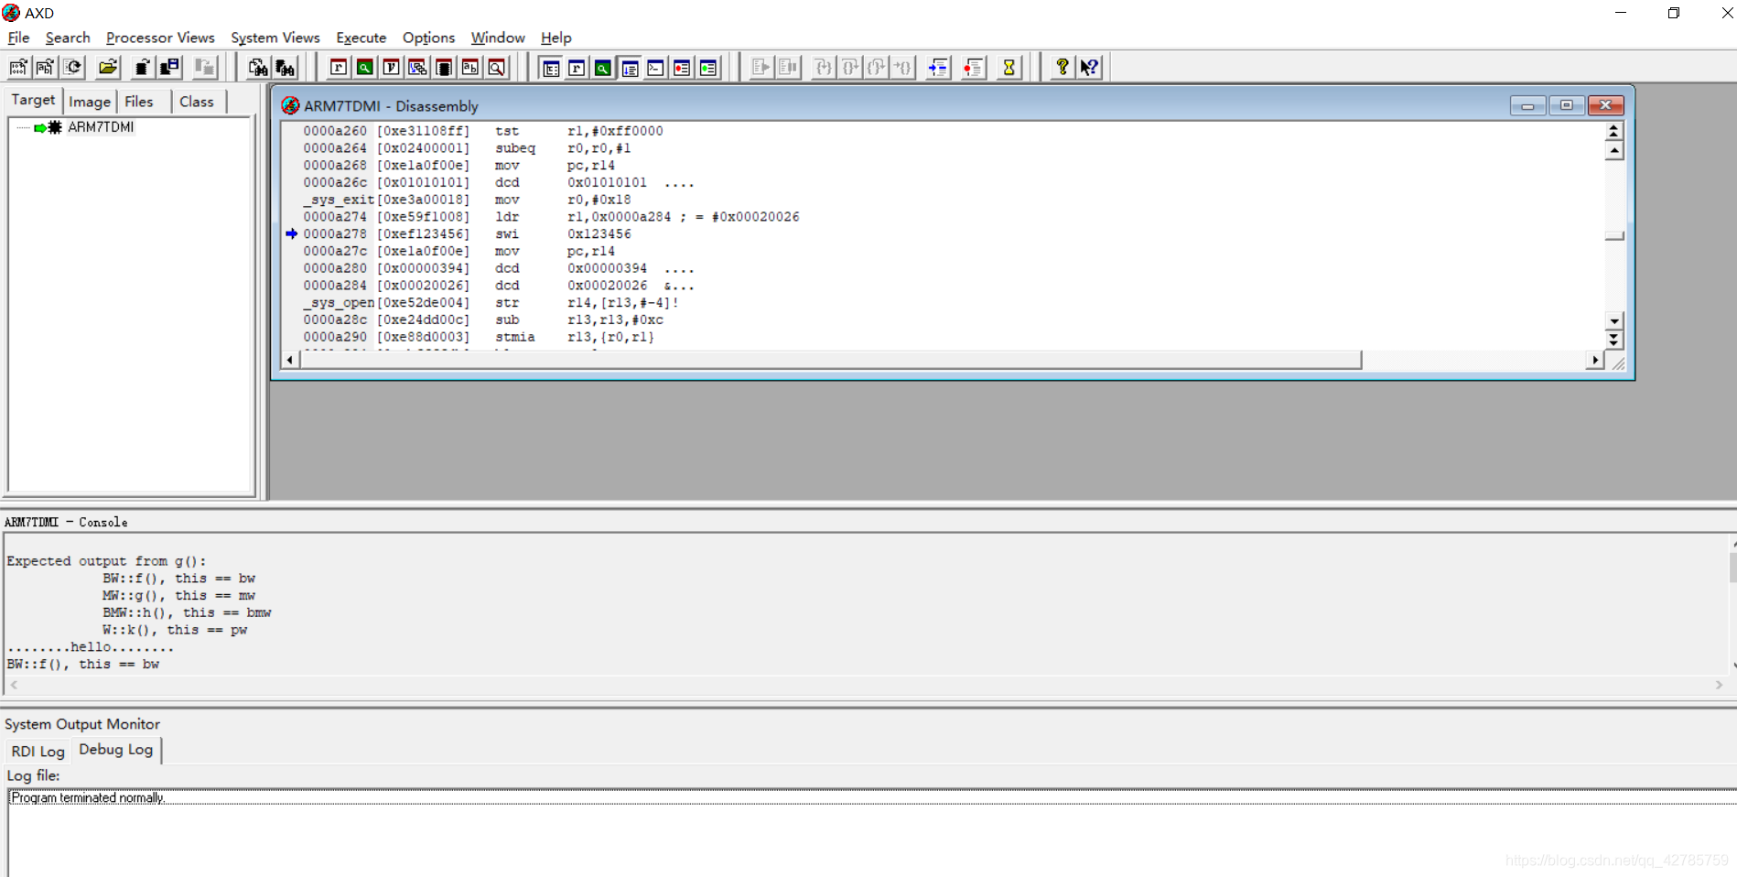Open the processor Memory view chip icon

point(444,67)
